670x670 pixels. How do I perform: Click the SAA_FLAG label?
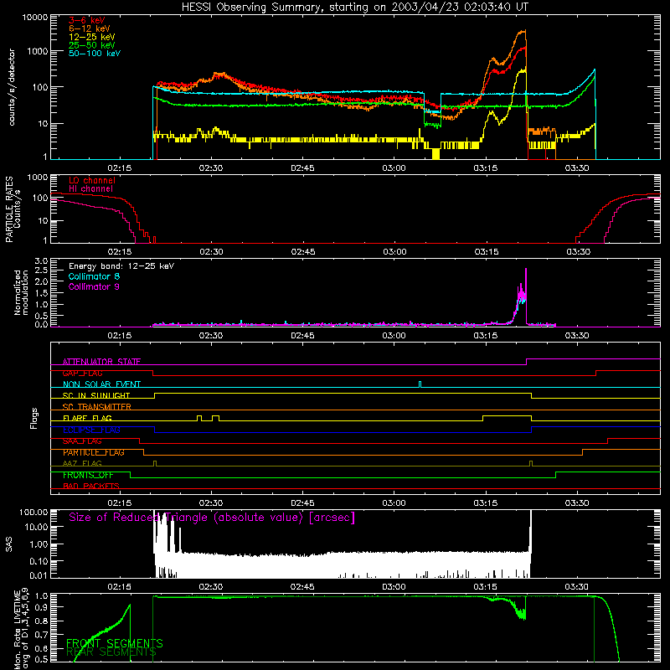82,441
